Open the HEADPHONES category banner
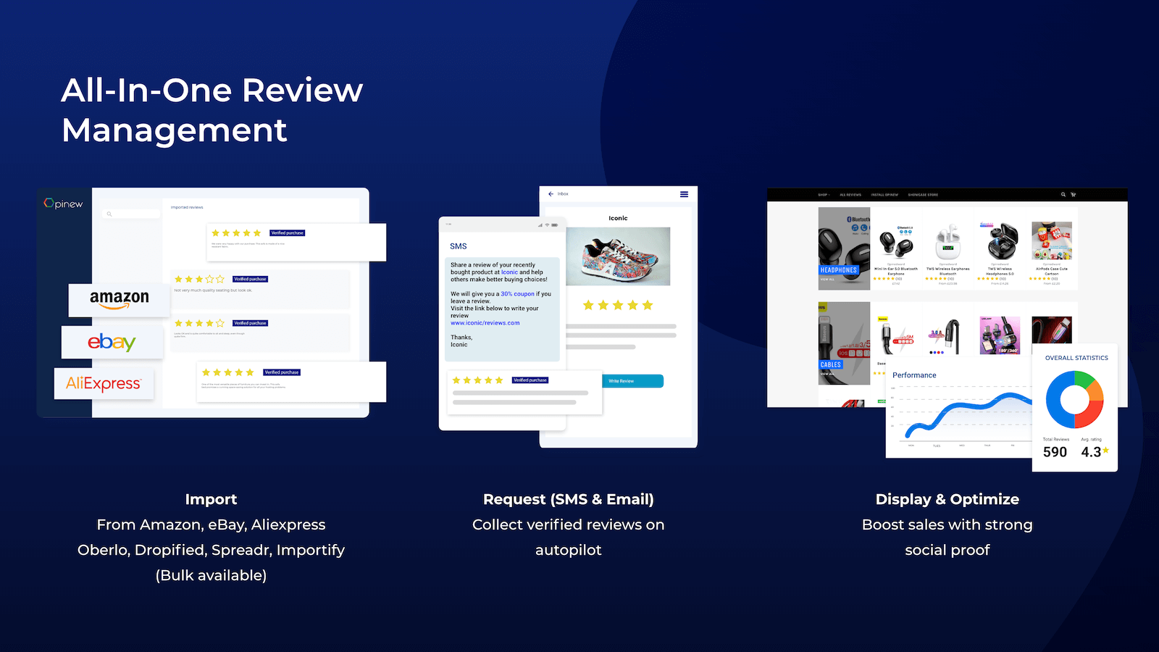Image resolution: width=1159 pixels, height=652 pixels. 845,248
